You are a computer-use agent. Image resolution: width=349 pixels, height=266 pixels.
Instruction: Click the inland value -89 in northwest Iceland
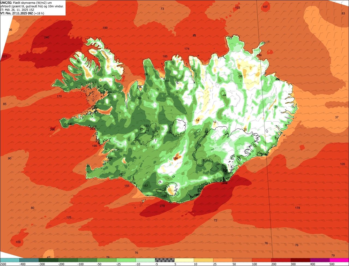[139, 98]
